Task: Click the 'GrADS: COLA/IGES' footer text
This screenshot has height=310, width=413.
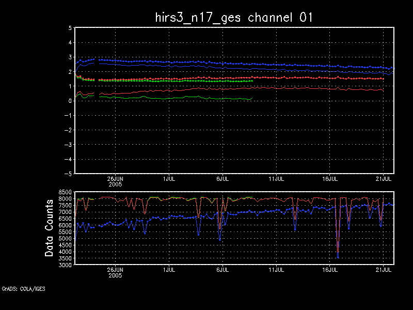Action: point(23,289)
